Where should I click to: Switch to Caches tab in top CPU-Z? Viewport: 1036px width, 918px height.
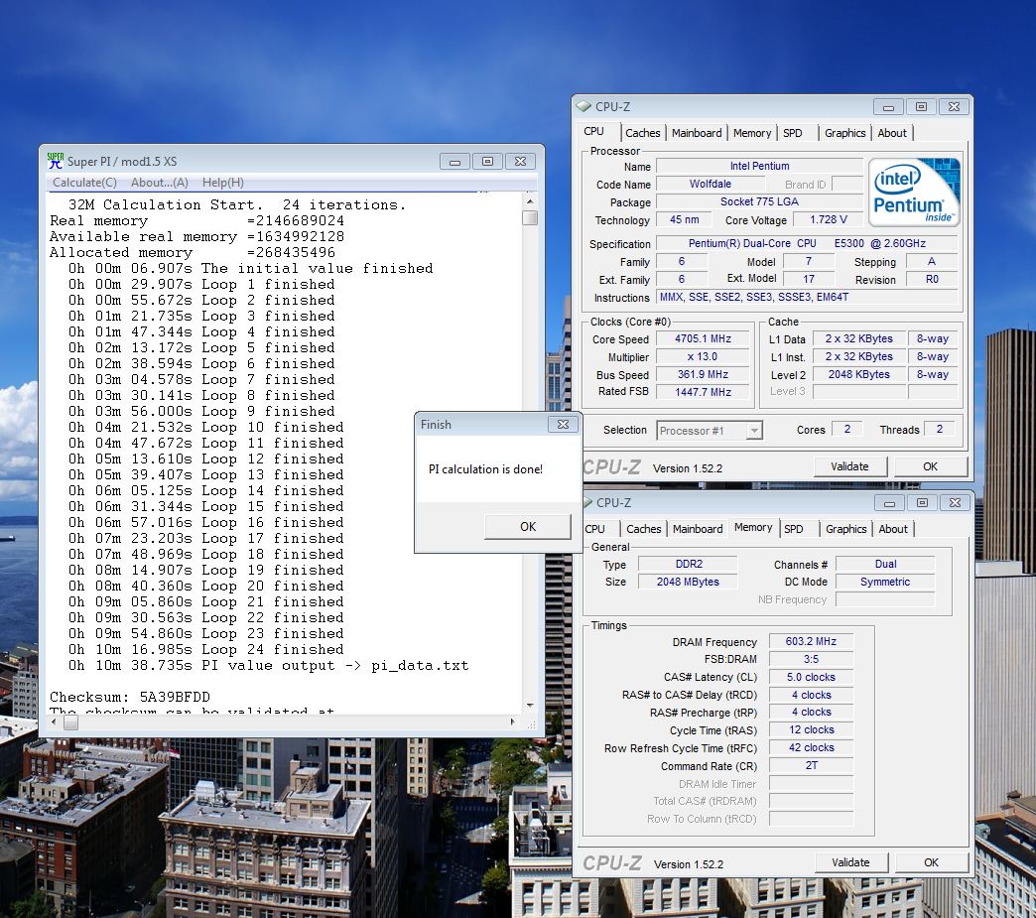pyautogui.click(x=643, y=133)
